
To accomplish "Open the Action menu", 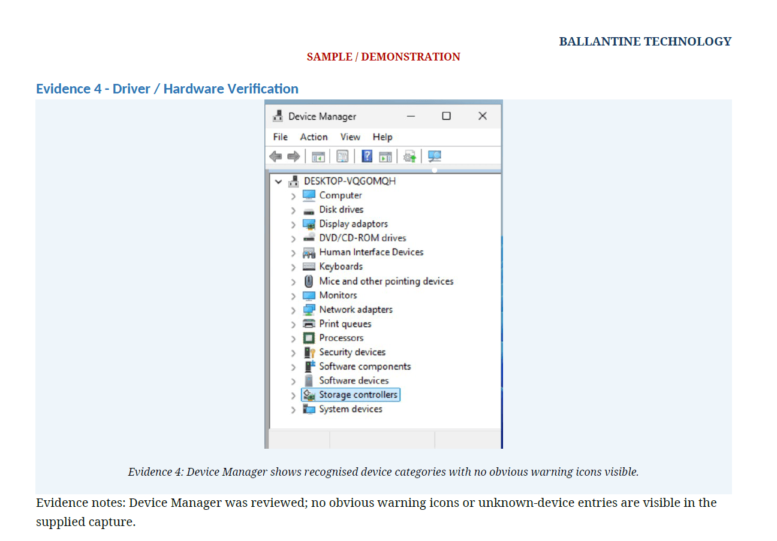I will (314, 137).
